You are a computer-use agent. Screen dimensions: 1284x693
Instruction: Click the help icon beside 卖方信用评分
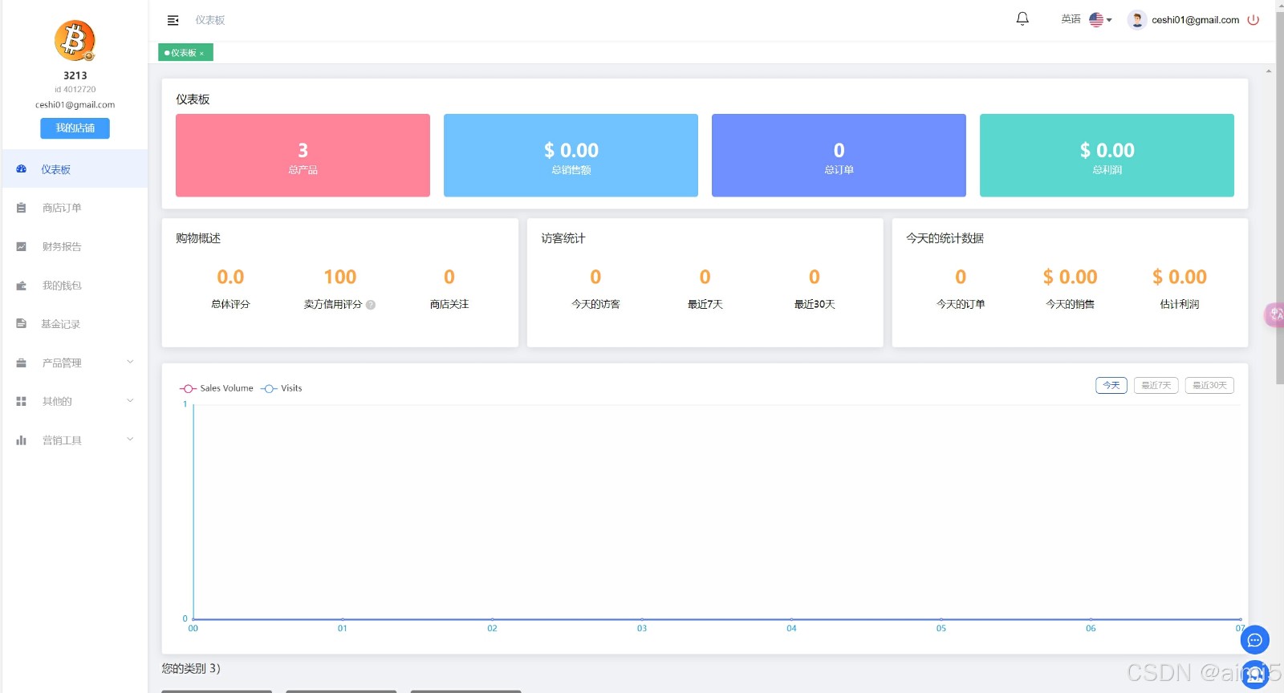click(371, 305)
